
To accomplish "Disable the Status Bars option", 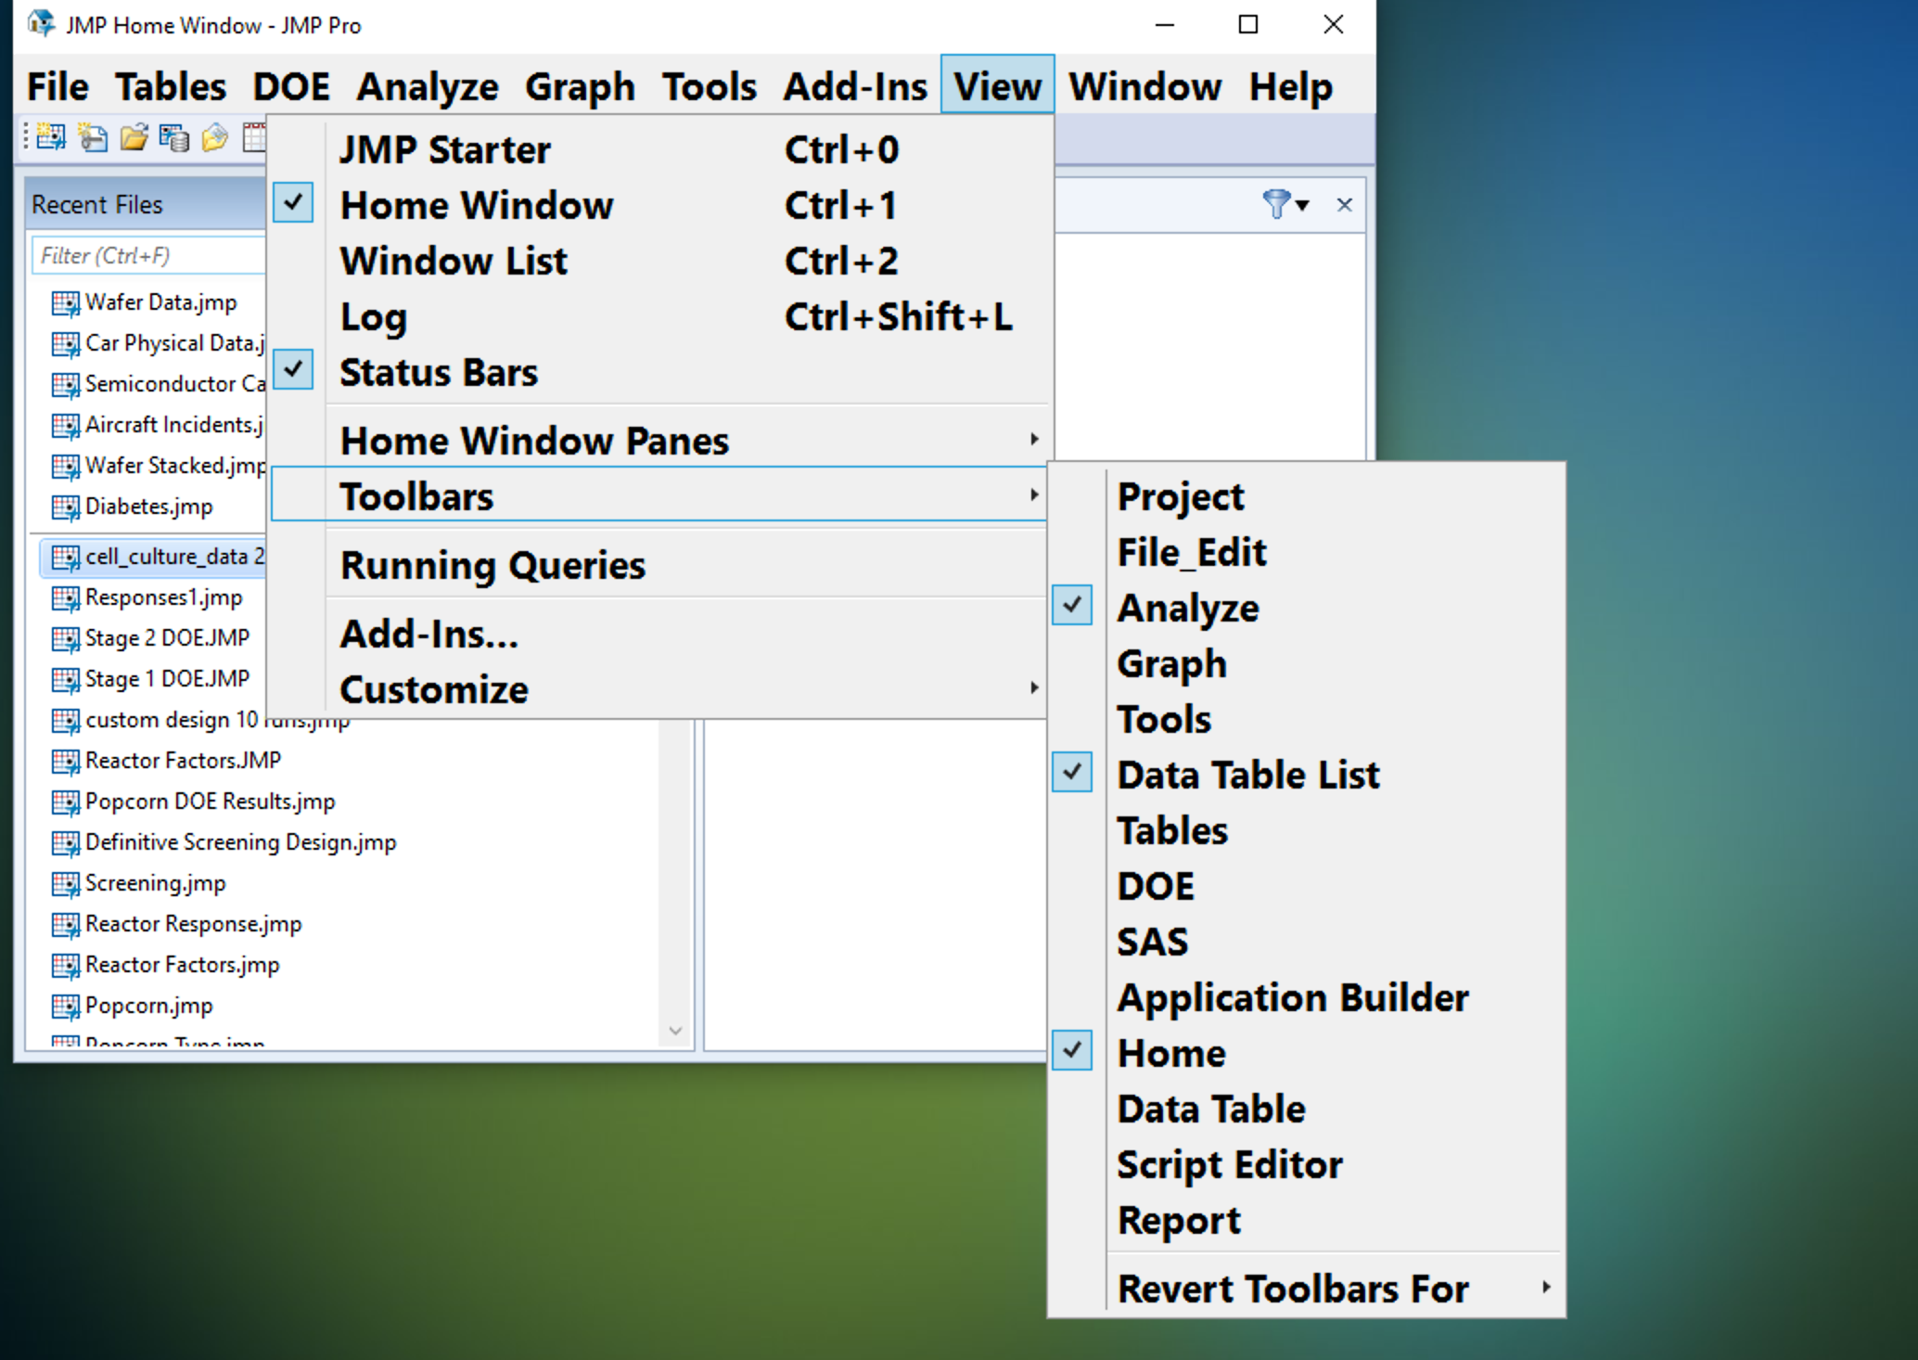I will 438,373.
